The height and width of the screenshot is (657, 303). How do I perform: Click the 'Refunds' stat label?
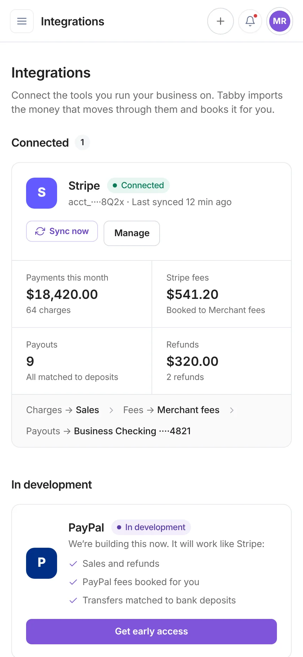[183, 345]
